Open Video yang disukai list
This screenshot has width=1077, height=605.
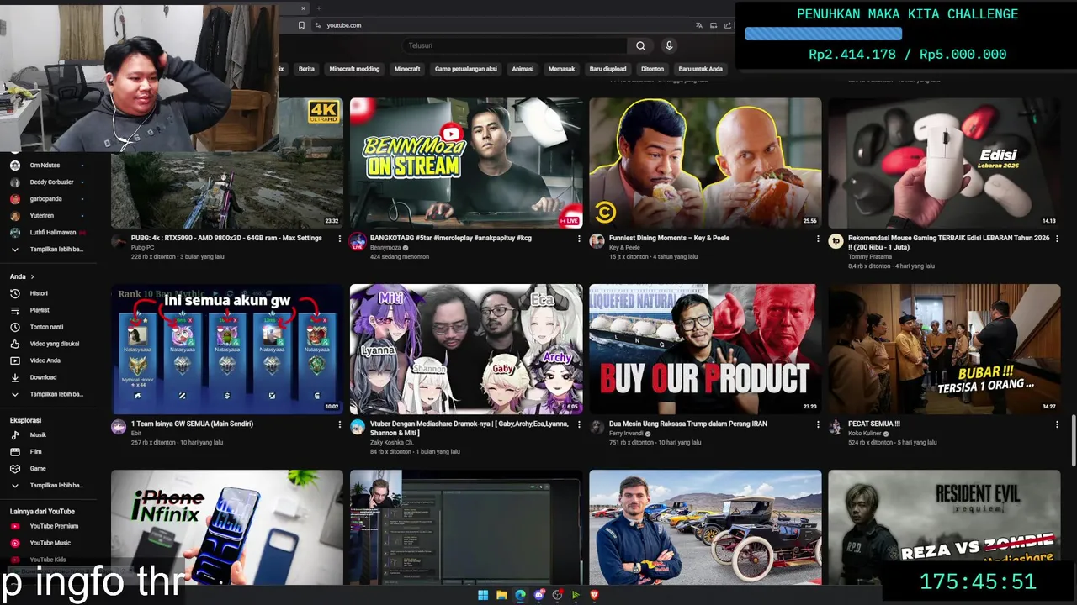coord(45,344)
